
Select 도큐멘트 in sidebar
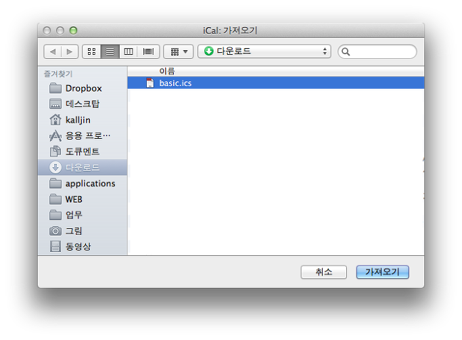pos(83,152)
